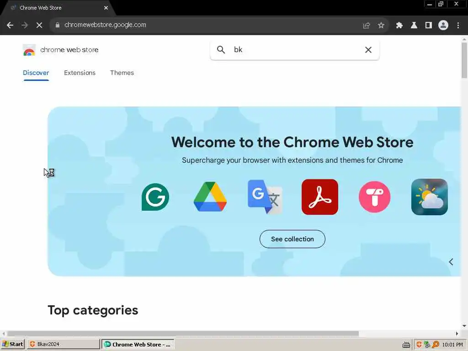
Task: Open Chrome's three-dot menu
Action: click(458, 26)
